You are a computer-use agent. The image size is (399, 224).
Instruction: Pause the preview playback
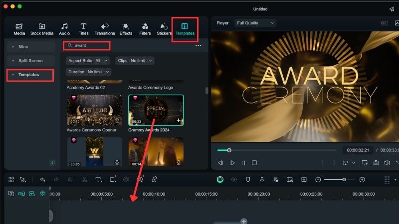click(x=243, y=163)
